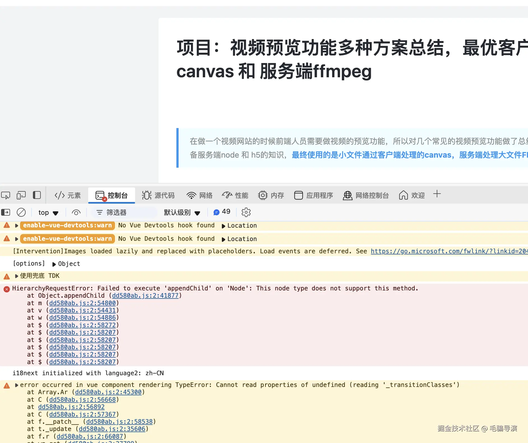Open the 欢迎 welcome tab
Image resolution: width=528 pixels, height=443 pixels.
(x=412, y=195)
